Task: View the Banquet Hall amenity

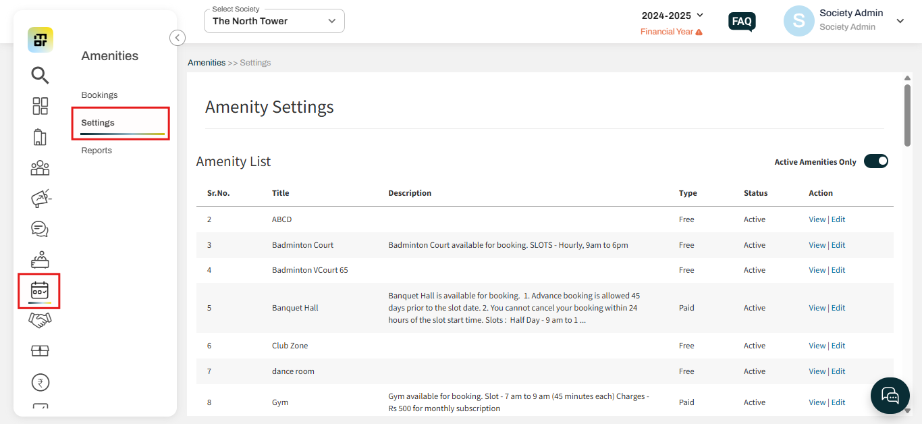Action: coord(817,308)
